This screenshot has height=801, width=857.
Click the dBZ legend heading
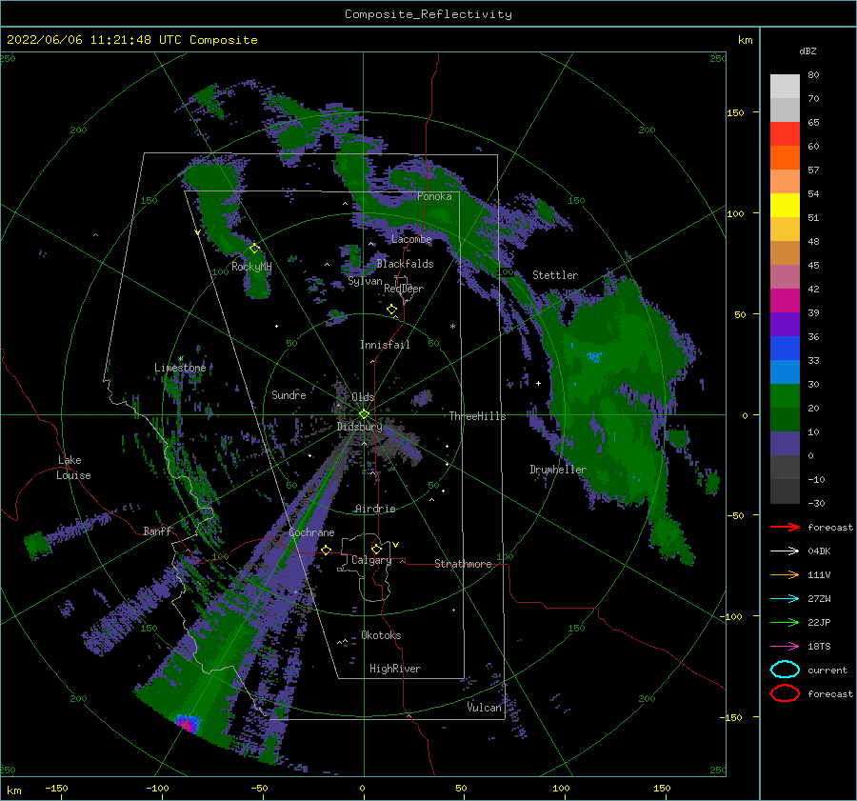coord(807,50)
